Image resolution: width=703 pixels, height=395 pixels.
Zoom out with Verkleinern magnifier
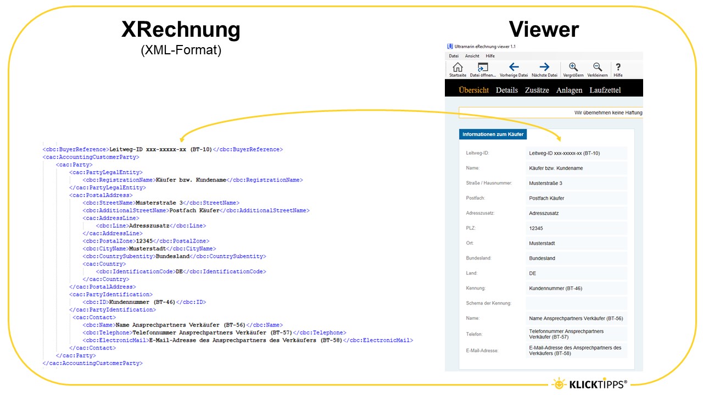(598, 67)
